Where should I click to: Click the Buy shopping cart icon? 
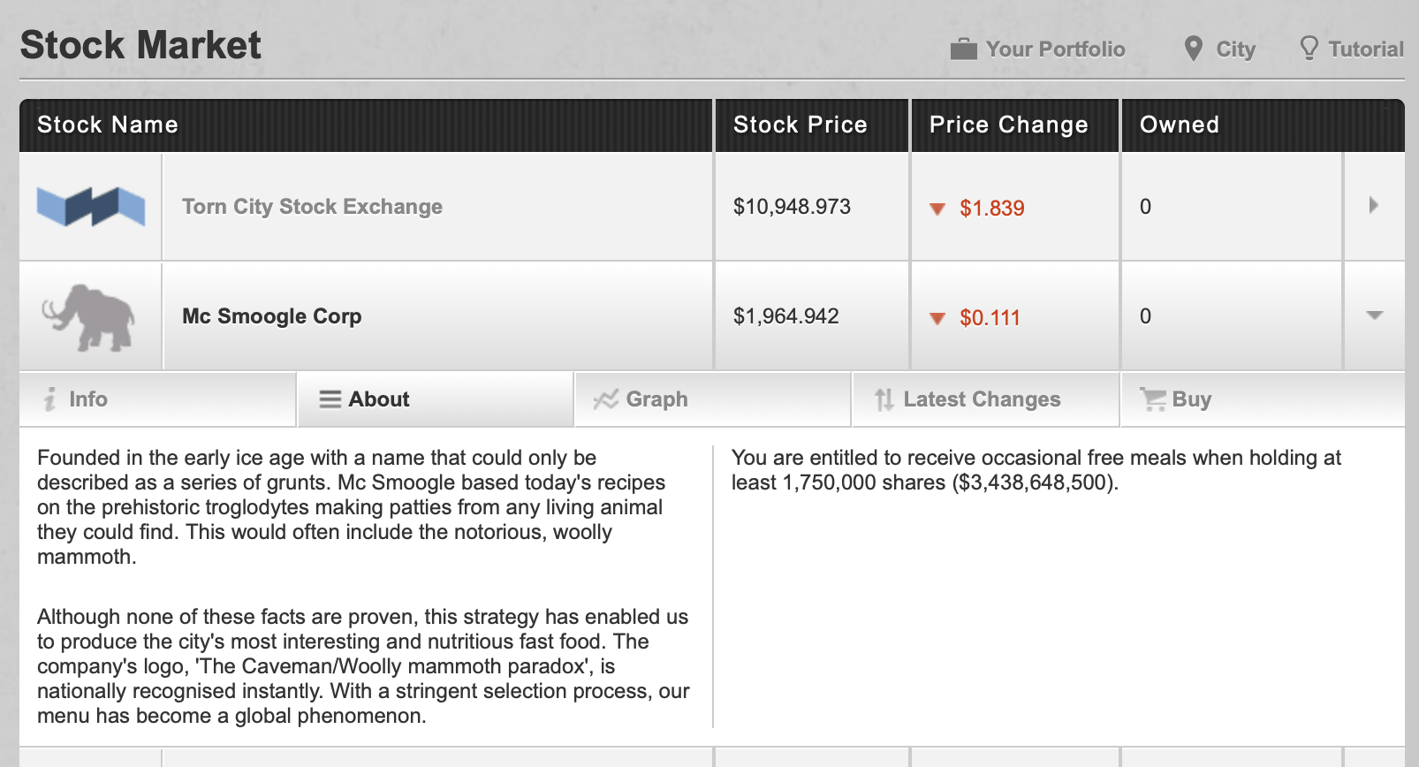(x=1152, y=399)
